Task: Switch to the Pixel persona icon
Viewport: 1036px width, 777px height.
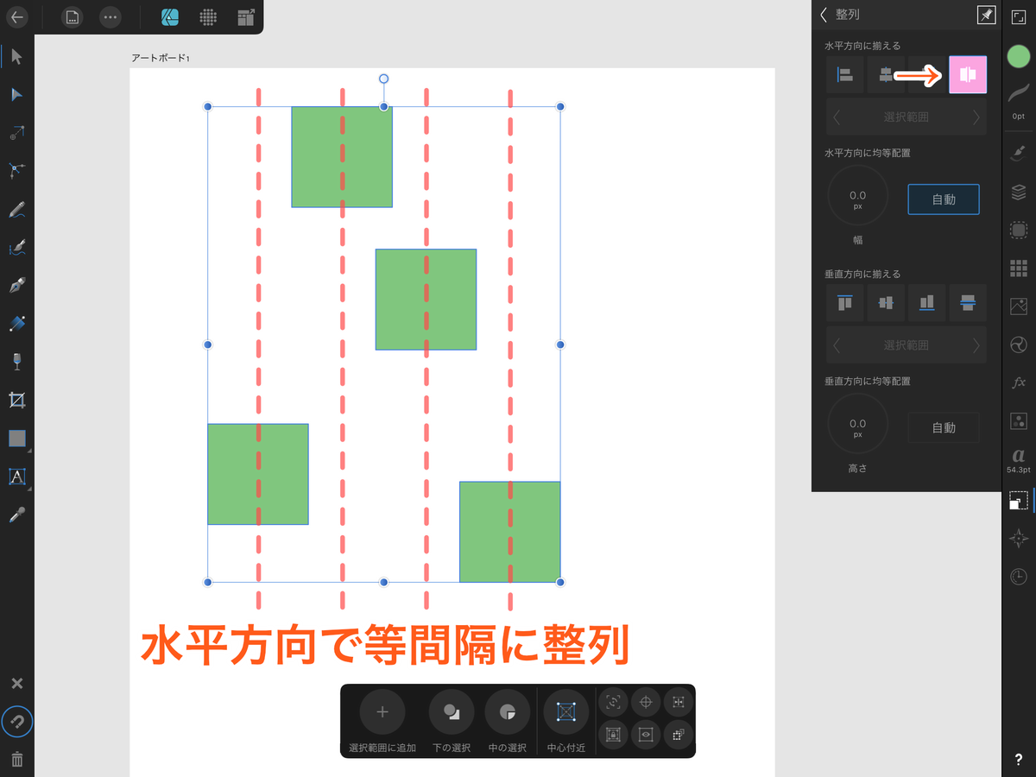Action: click(x=207, y=16)
